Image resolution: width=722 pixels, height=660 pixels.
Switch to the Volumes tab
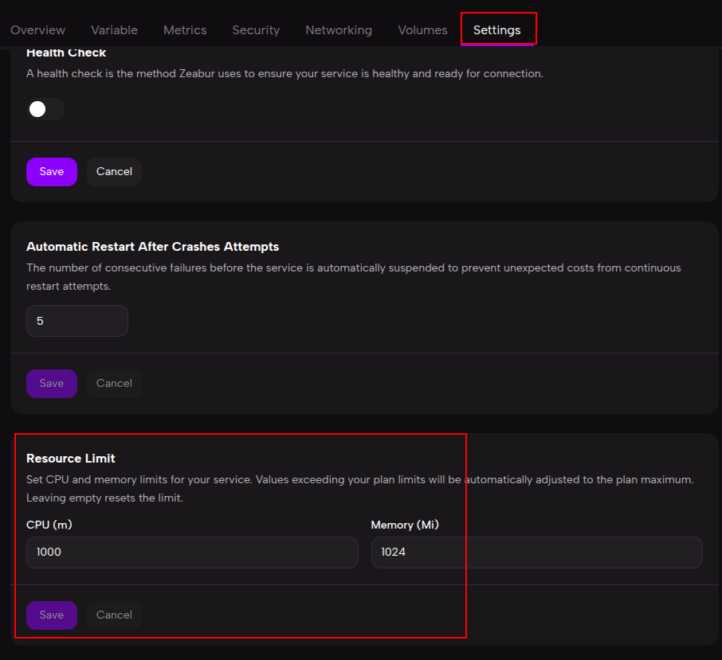pyautogui.click(x=422, y=30)
